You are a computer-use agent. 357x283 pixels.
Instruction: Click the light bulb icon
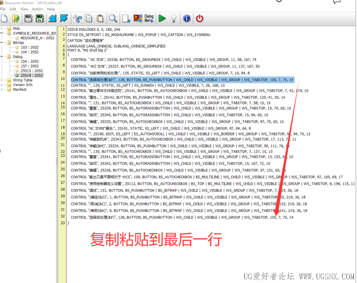click(x=174, y=19)
